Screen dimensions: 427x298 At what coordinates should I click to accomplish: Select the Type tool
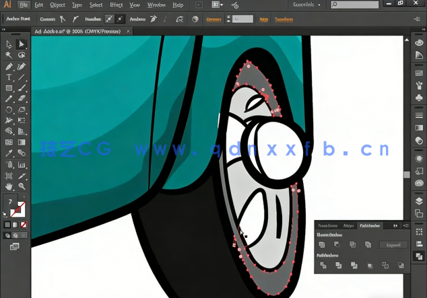tap(9, 77)
